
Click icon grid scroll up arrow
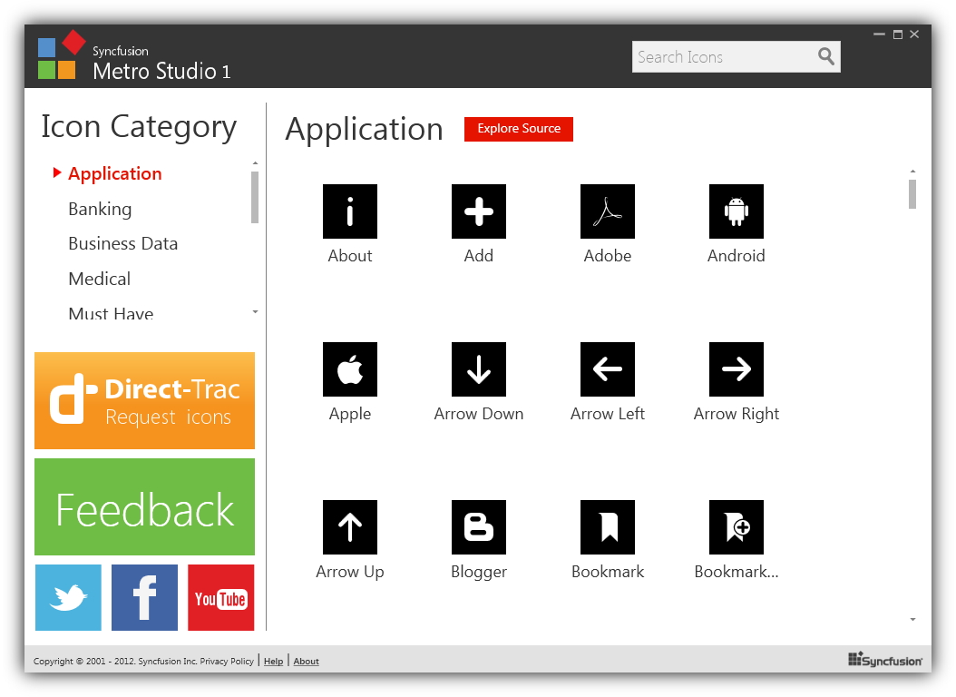tap(912, 172)
